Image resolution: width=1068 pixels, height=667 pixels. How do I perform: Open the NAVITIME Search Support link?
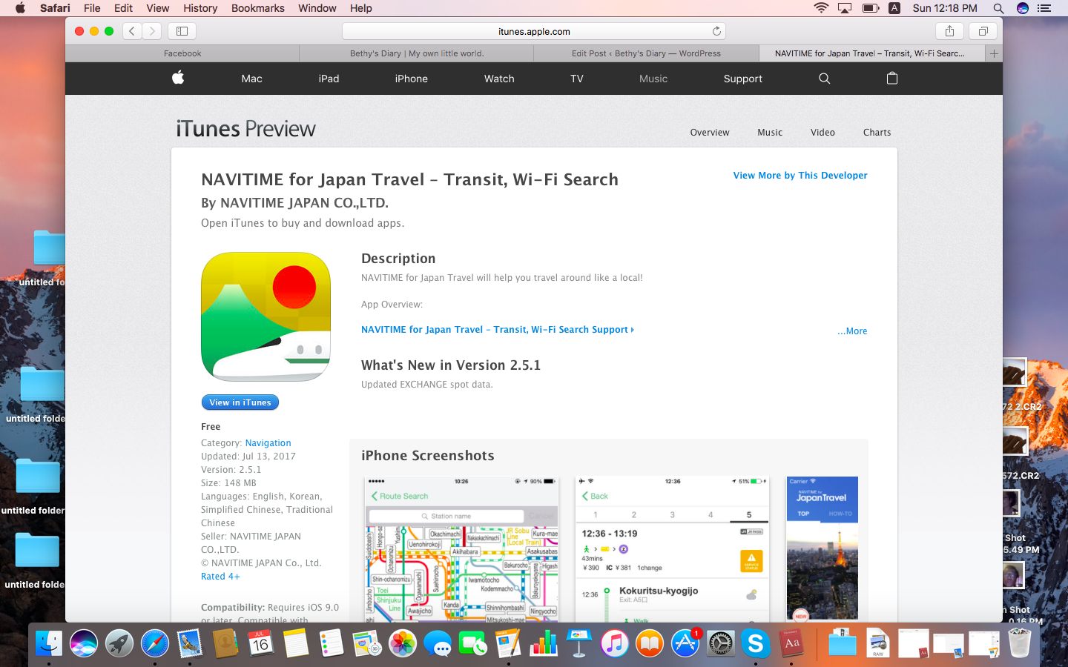click(497, 330)
